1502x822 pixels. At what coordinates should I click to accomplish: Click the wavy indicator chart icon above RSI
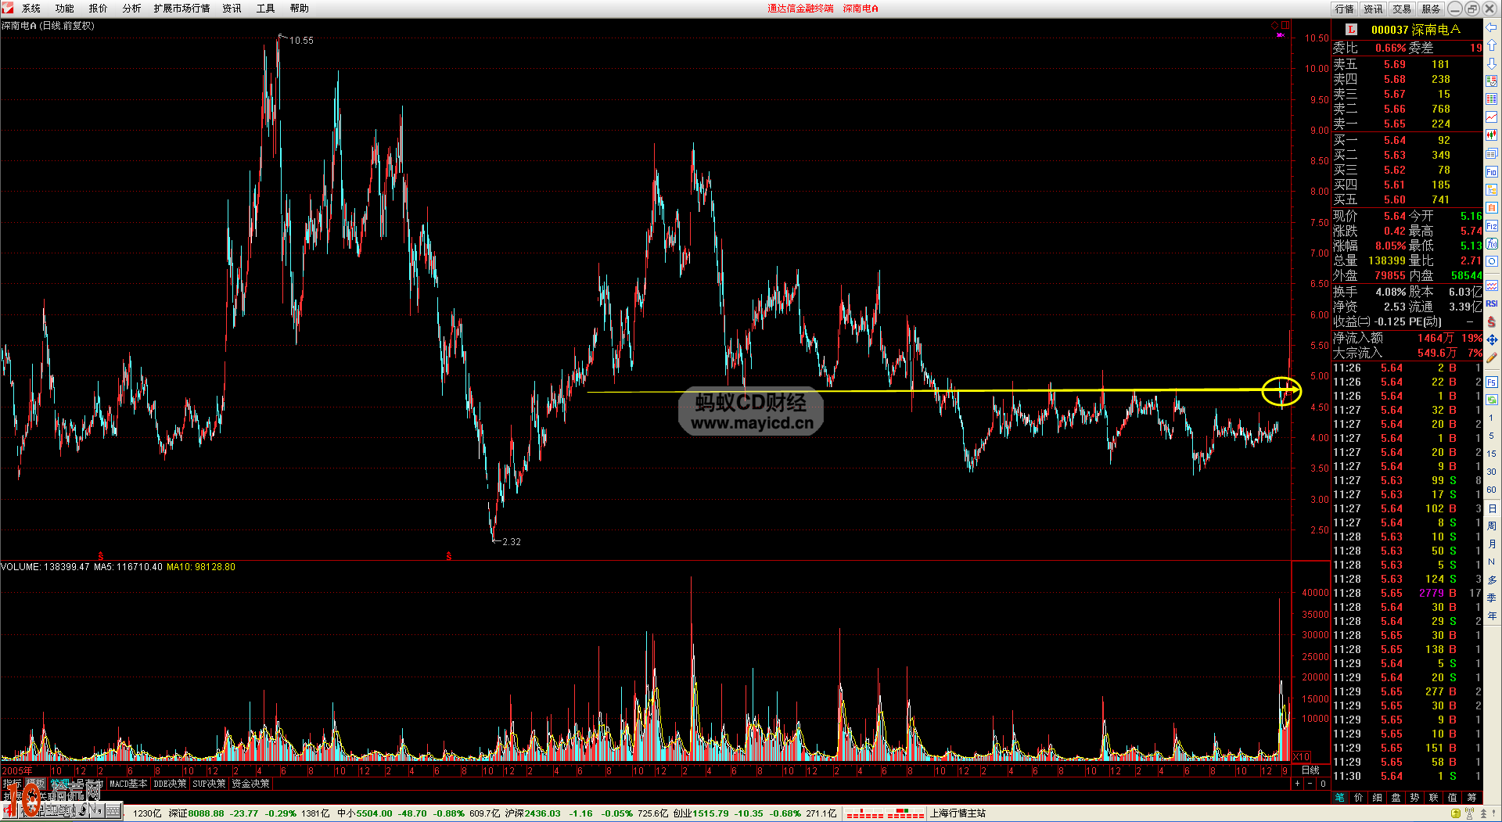coord(1492,285)
